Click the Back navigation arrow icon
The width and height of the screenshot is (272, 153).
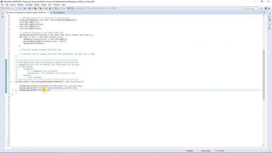pyautogui.click(x=103, y=8)
